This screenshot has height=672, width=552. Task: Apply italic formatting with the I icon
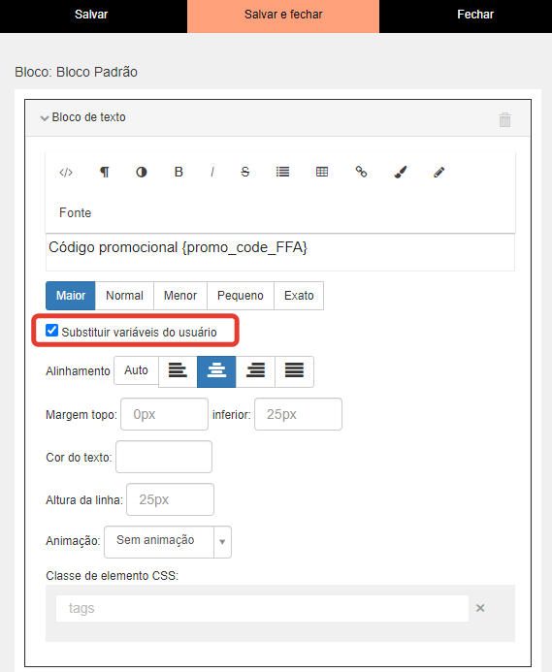[211, 173]
